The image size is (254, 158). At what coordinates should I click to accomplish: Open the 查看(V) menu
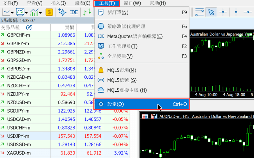pyautogui.click(x=34, y=3)
